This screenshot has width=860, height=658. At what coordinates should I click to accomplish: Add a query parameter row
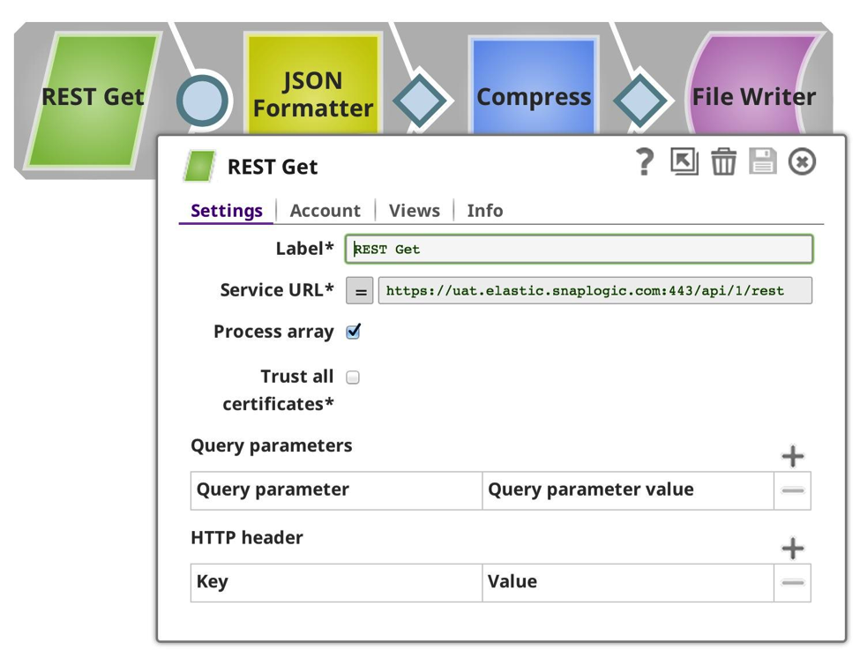pyautogui.click(x=793, y=456)
